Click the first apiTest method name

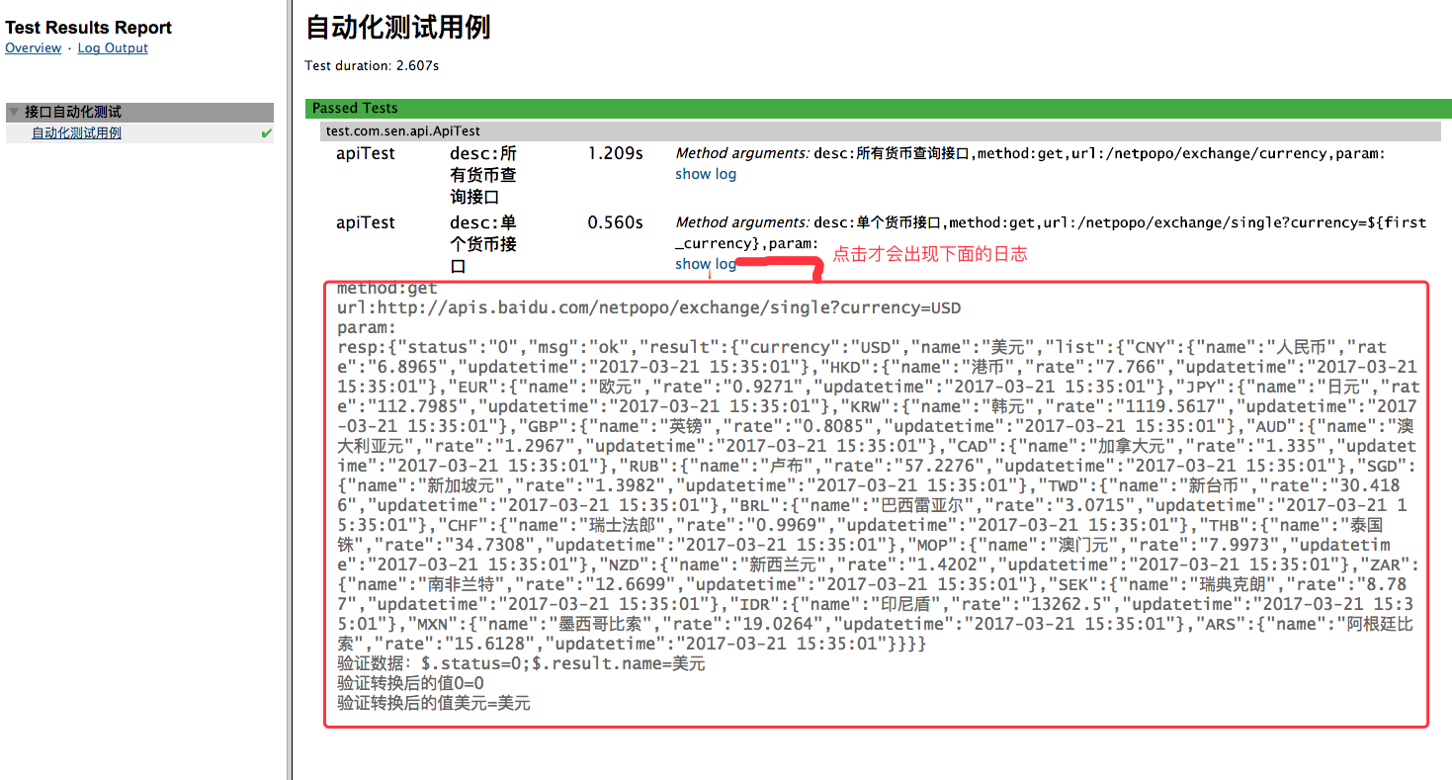click(x=365, y=153)
